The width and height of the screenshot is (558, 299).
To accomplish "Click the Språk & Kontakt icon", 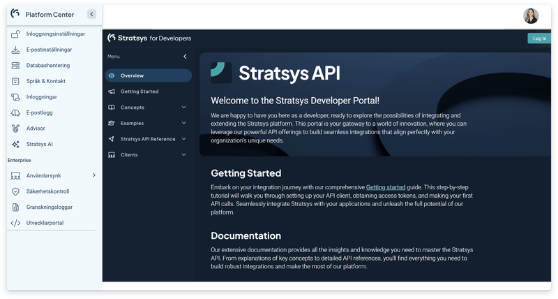I will pos(15,81).
